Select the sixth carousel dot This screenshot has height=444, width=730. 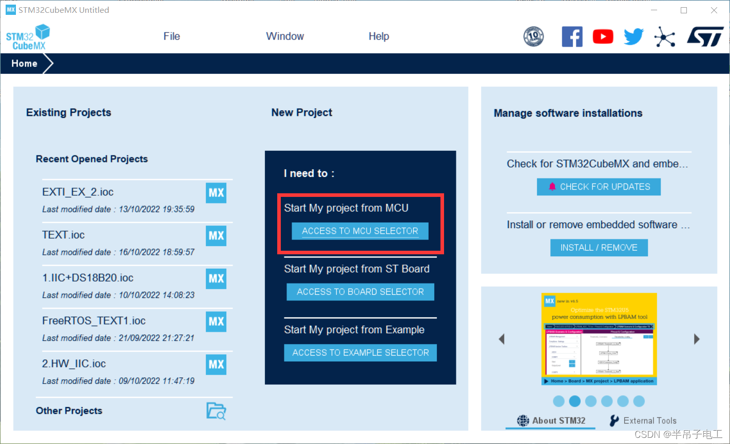(639, 401)
